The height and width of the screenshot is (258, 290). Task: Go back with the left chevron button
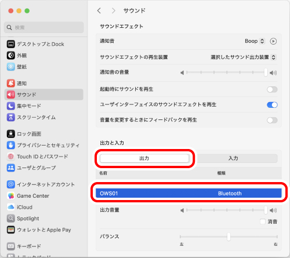(99, 10)
